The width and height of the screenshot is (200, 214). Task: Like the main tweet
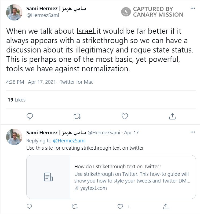click(x=125, y=116)
